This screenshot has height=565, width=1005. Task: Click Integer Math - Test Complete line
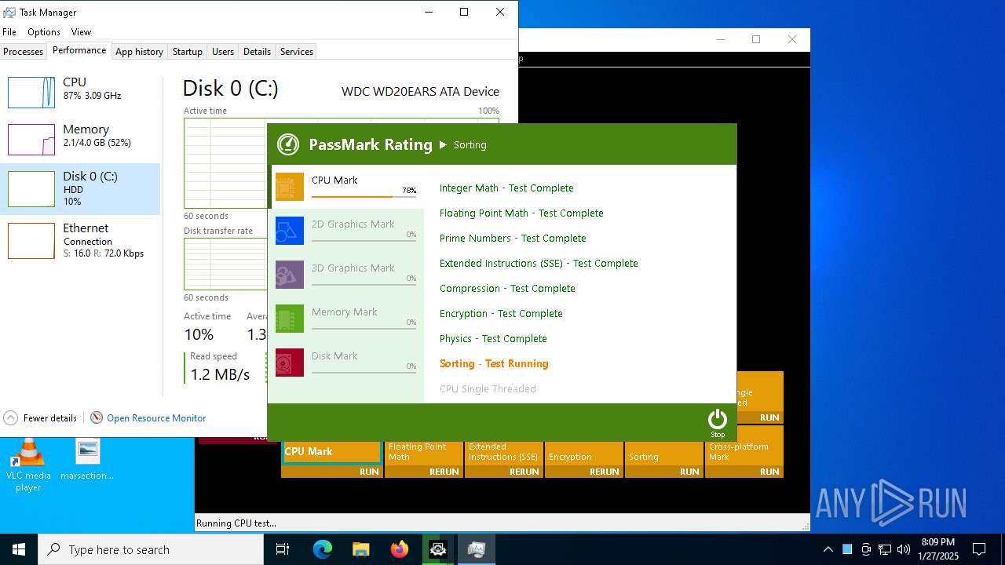506,188
